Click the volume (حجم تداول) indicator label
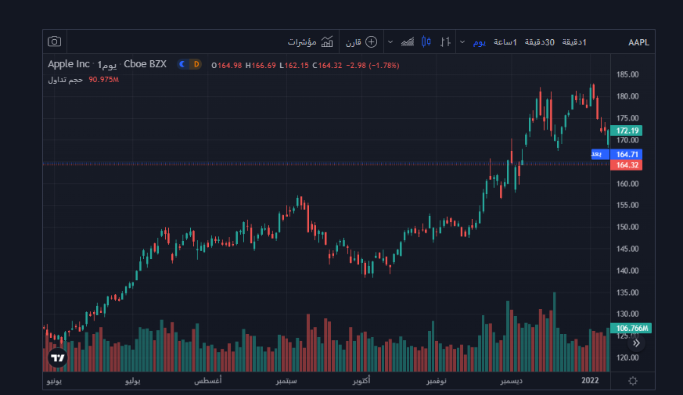 (x=66, y=80)
